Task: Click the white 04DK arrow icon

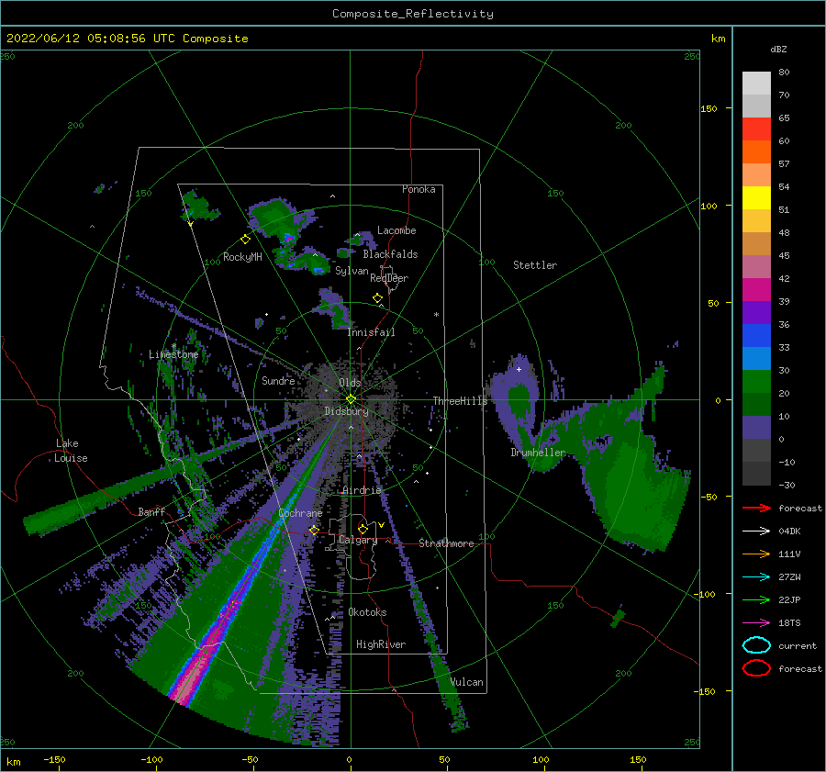Action: coord(756,531)
